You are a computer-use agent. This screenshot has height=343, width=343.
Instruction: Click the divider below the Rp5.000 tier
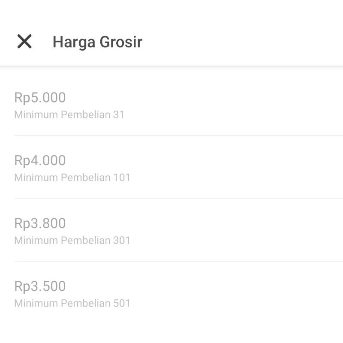[x=178, y=135]
